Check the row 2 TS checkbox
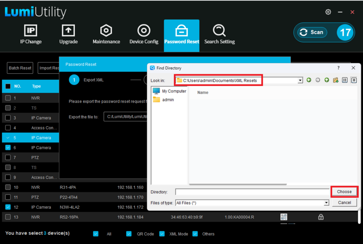The width and height of the screenshot is (363, 244). (x=8, y=108)
